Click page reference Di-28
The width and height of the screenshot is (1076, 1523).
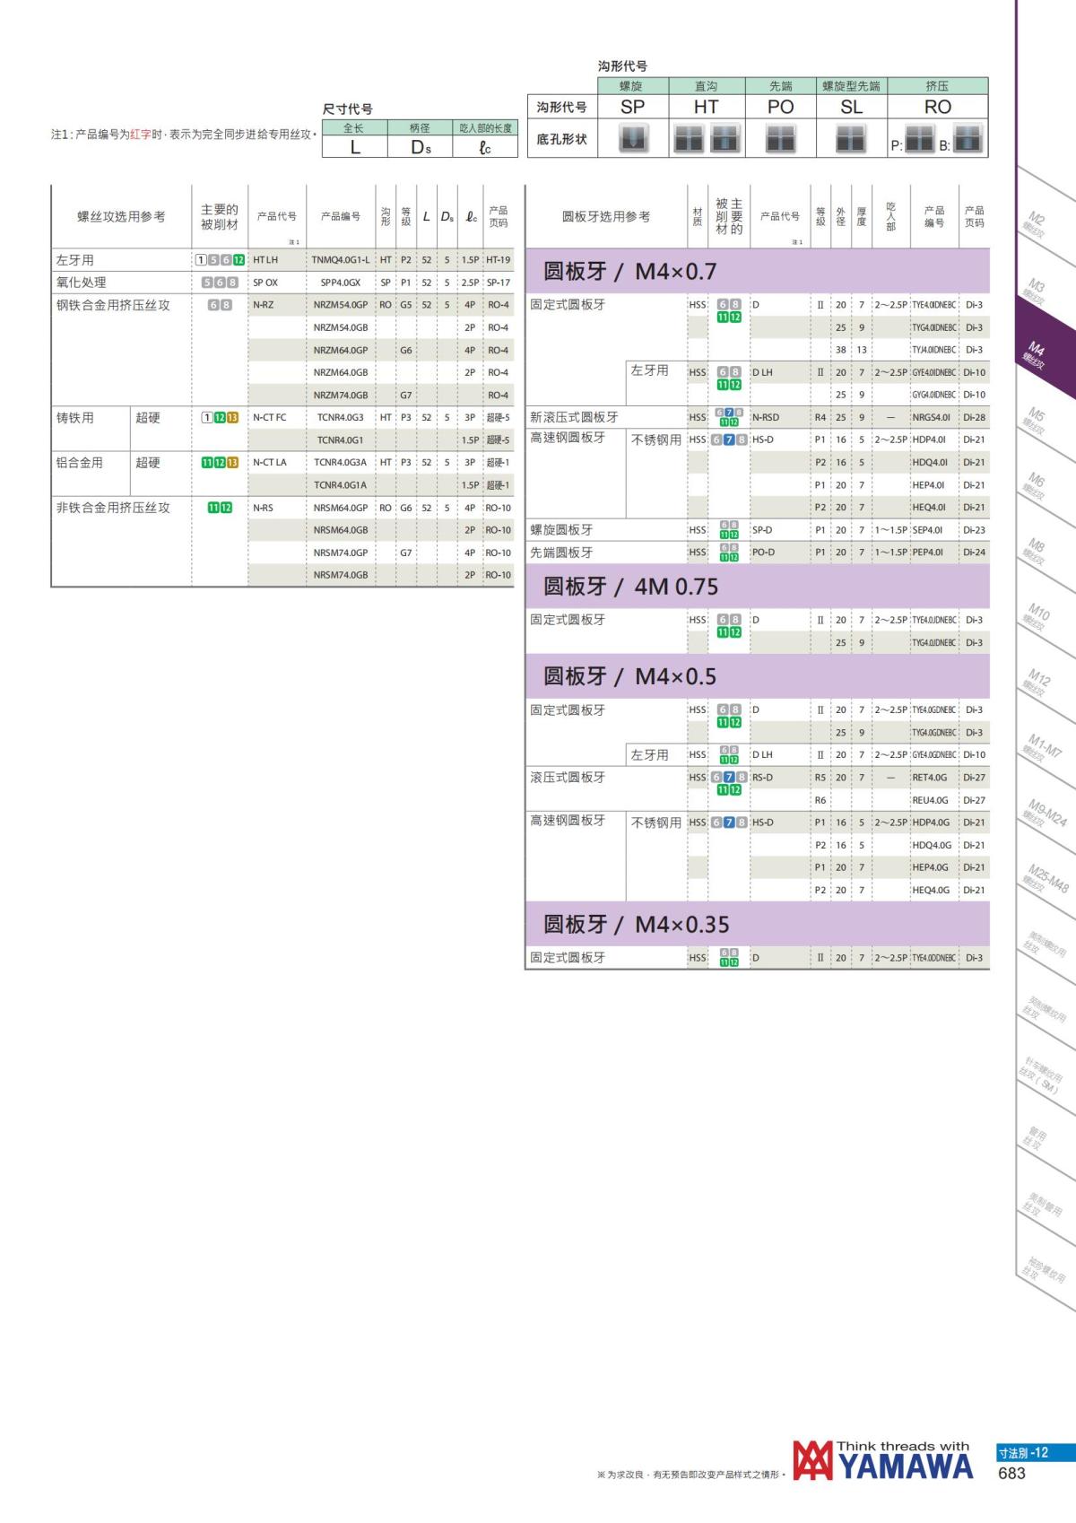pyautogui.click(x=974, y=417)
